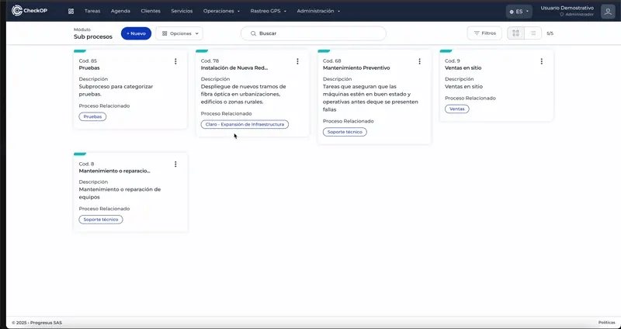Expand the Opciones dropdown

179,33
